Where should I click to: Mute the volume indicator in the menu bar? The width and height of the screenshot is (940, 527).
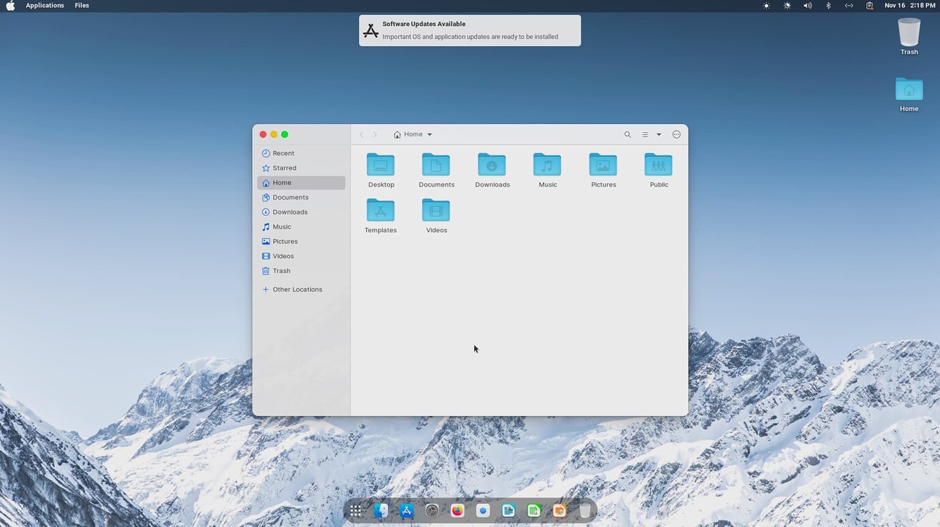(x=808, y=5)
